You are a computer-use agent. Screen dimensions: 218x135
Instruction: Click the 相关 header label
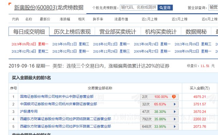(81, 19)
